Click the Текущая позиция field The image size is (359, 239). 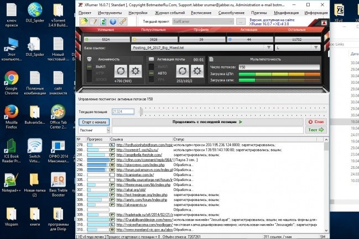(x=123, y=111)
